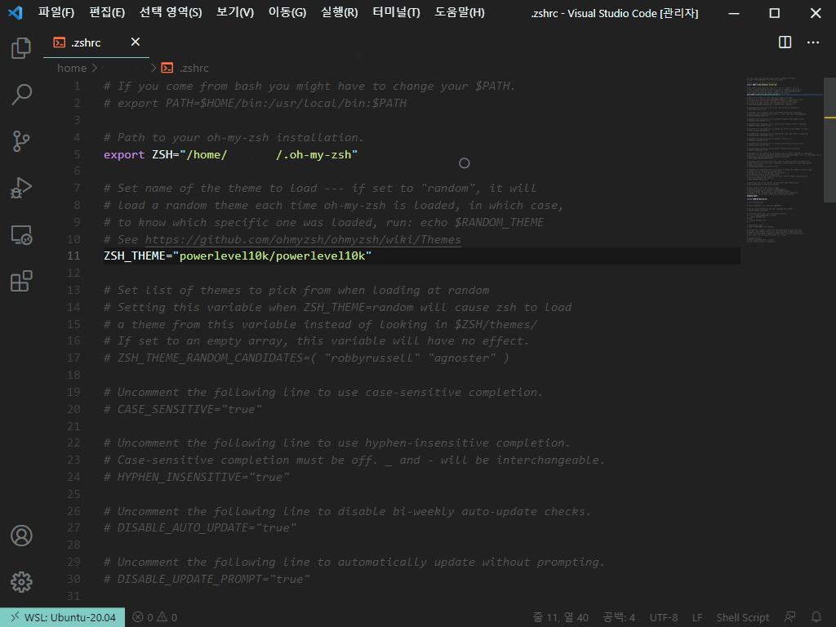Click the VS Code logo icon
836x627 pixels.
(x=16, y=12)
